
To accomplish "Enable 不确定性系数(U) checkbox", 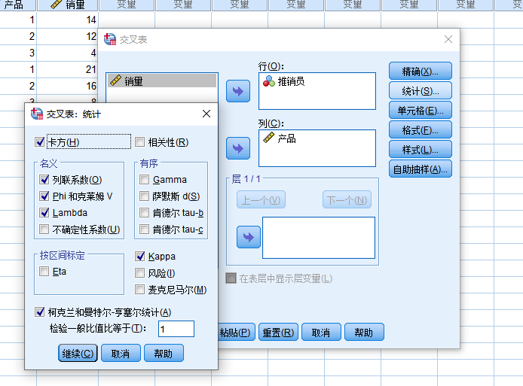I will 44,229.
